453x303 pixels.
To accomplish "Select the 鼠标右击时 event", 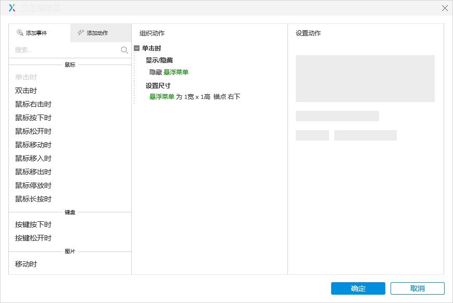I will pos(33,104).
